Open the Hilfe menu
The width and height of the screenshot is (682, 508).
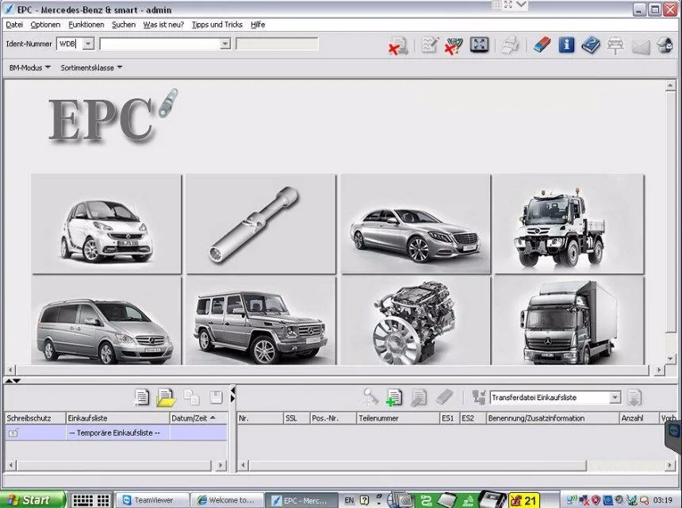[x=258, y=25]
